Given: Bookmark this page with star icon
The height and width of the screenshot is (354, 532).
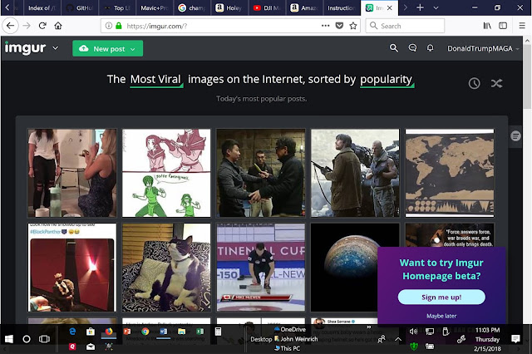Looking at the screenshot, I should (x=353, y=26).
